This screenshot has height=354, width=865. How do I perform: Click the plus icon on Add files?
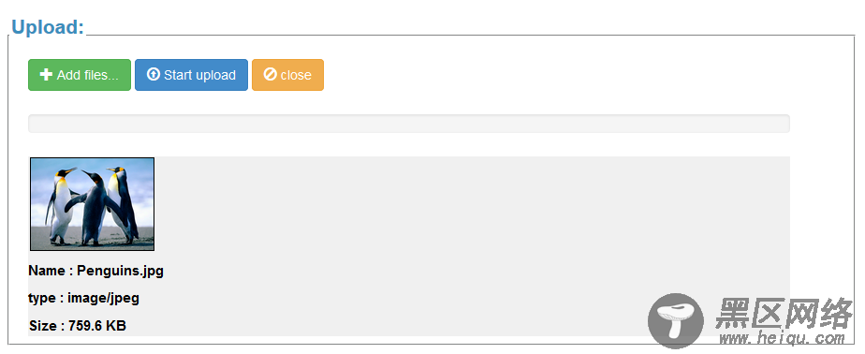pyautogui.click(x=47, y=75)
